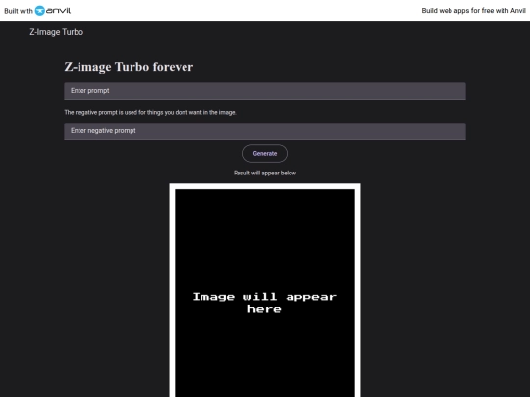Click the "Result will appear below" label
The height and width of the screenshot is (397, 530).
pos(265,173)
